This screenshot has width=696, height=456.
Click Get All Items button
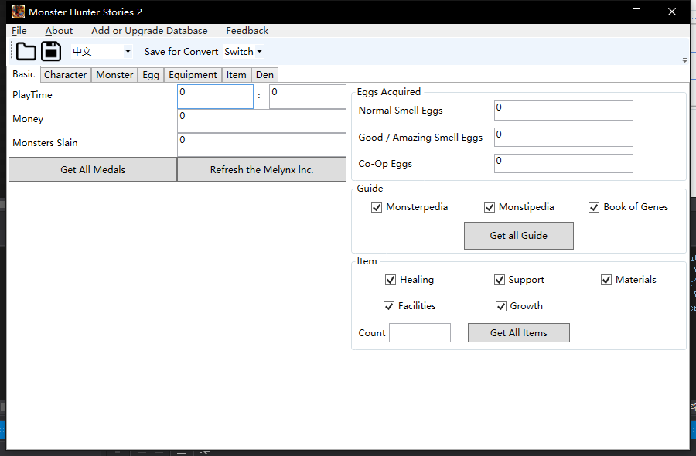[519, 332]
